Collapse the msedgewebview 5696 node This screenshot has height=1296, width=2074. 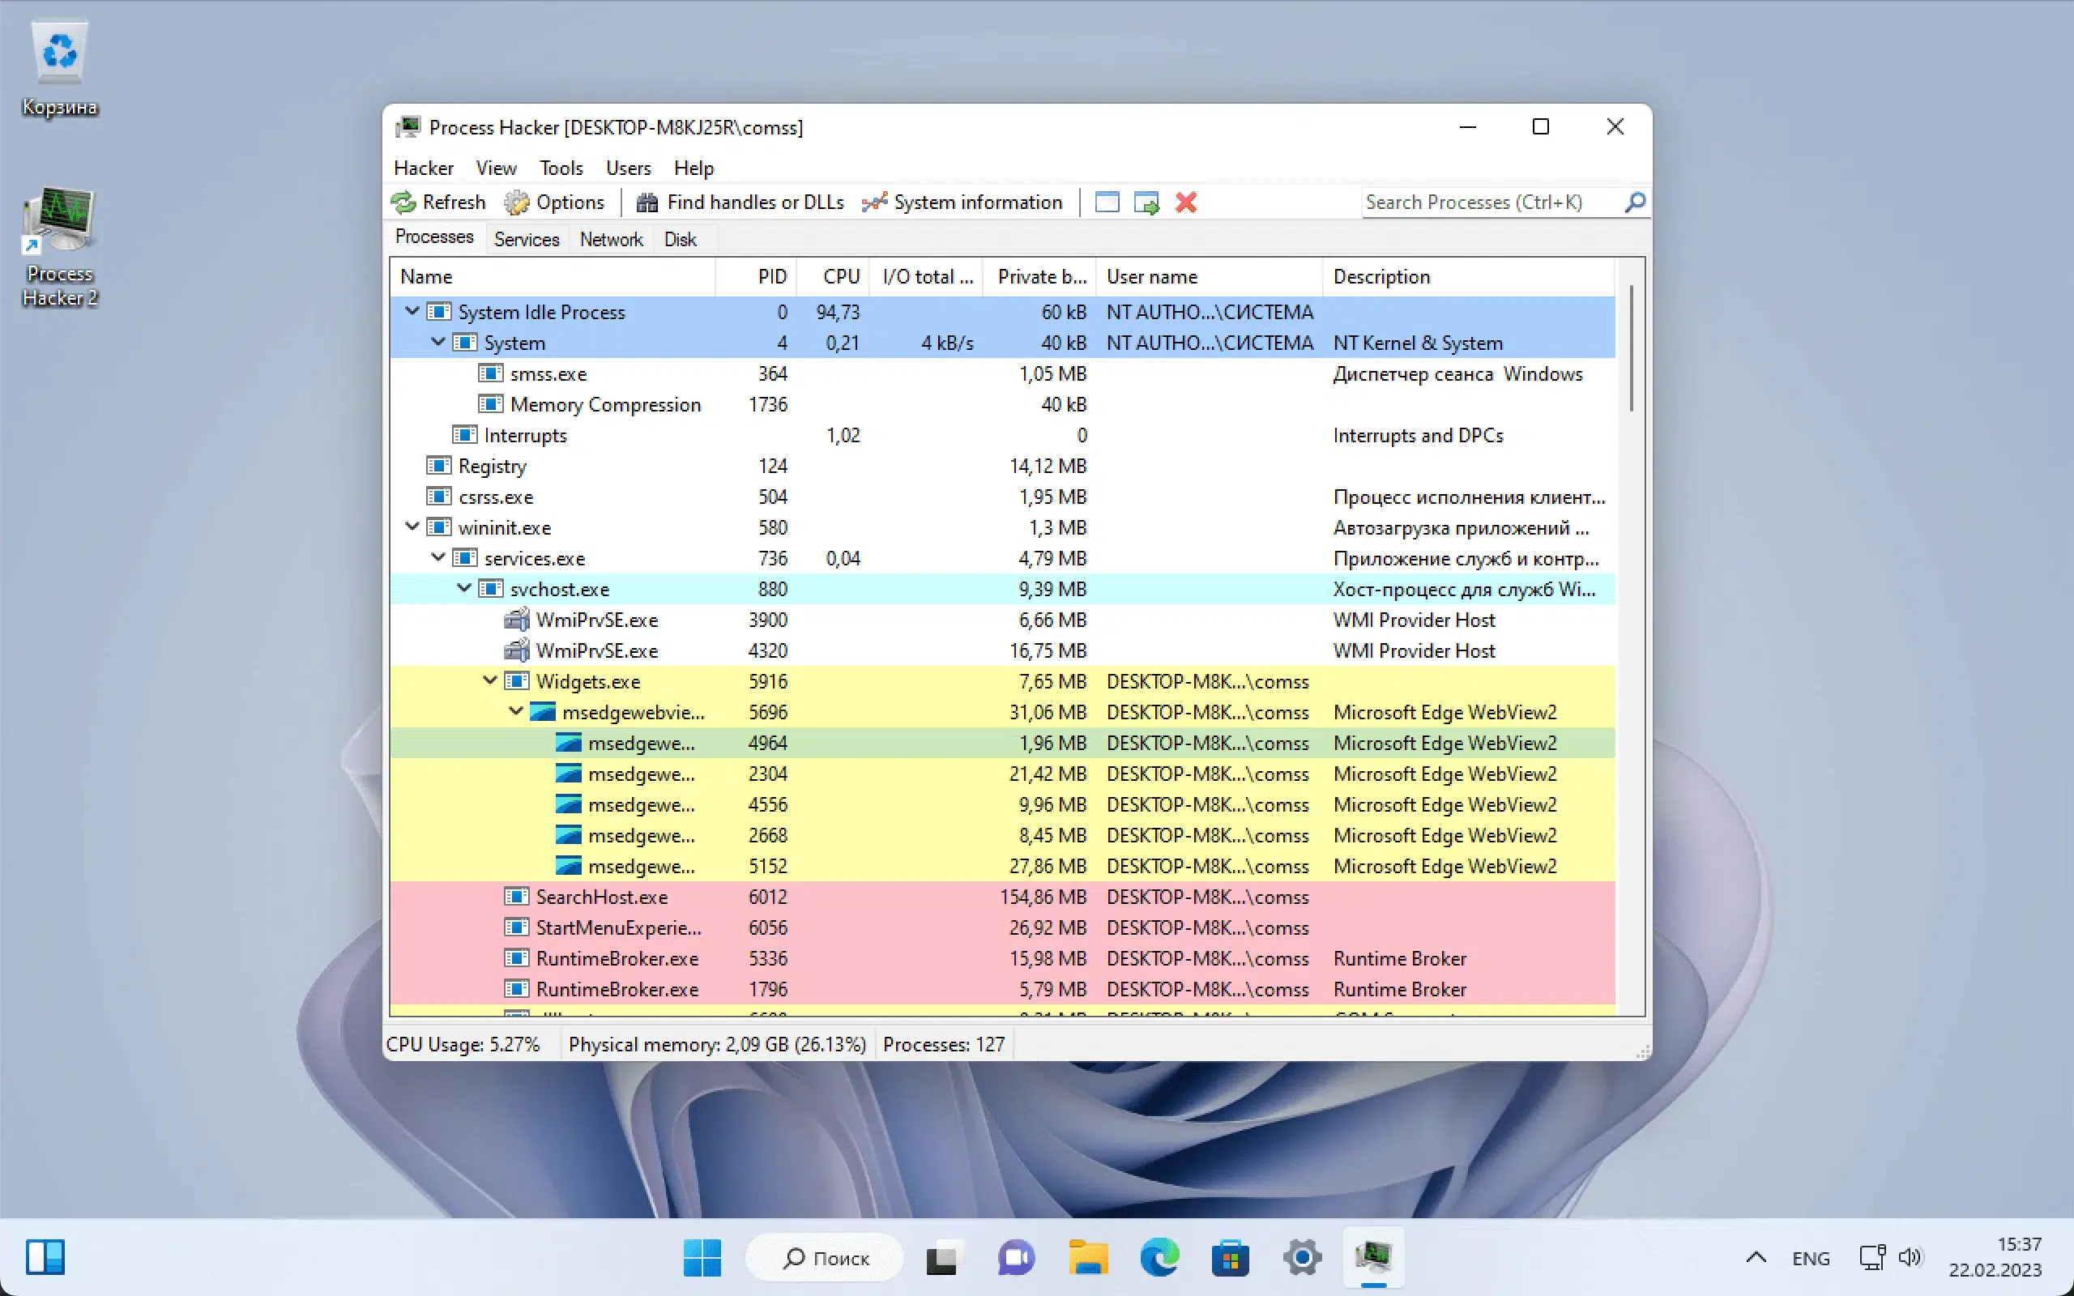click(516, 711)
